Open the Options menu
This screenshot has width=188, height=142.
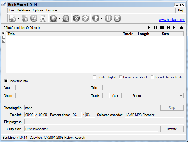38,10
